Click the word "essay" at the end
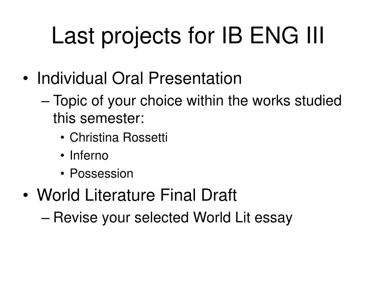The image size is (376, 282). [273, 218]
